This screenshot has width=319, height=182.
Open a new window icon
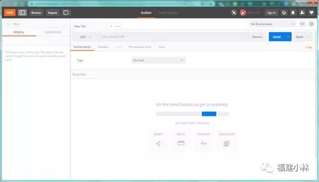pyautogui.click(x=66, y=12)
